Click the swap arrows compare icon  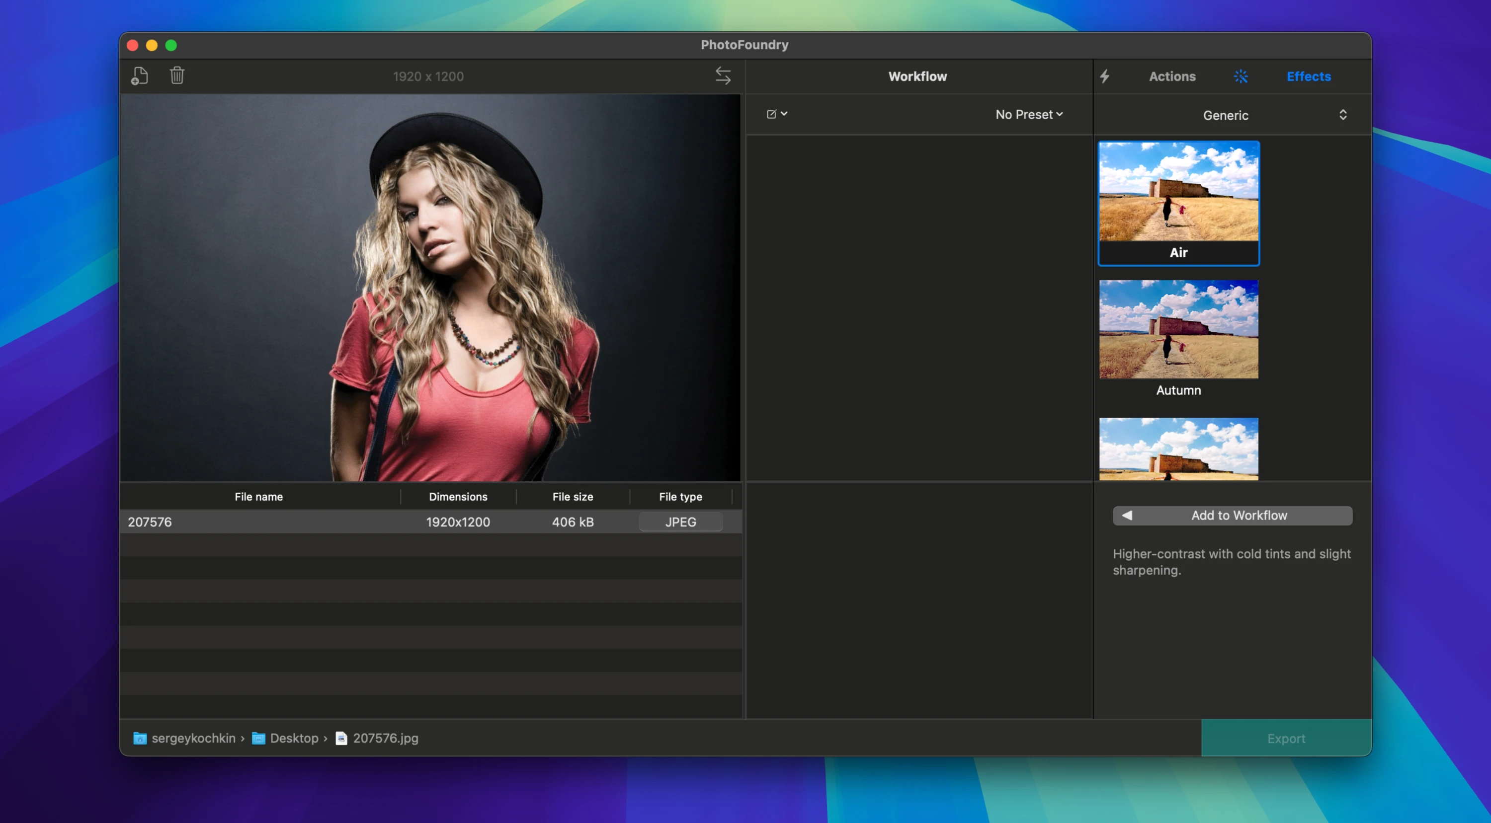point(723,76)
